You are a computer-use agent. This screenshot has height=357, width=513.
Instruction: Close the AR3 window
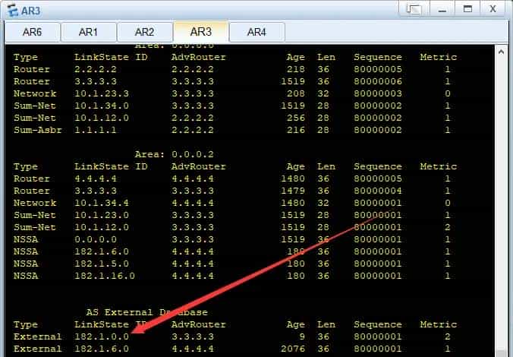(493, 9)
